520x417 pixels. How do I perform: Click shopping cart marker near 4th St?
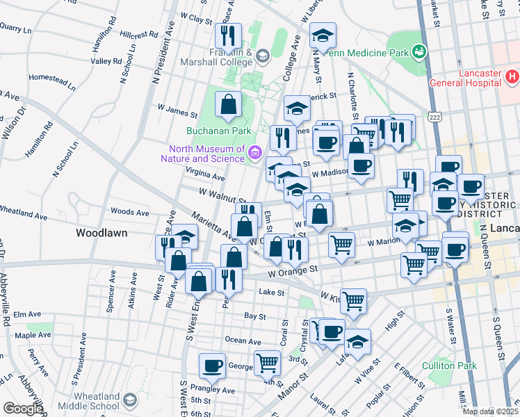pos(267,363)
